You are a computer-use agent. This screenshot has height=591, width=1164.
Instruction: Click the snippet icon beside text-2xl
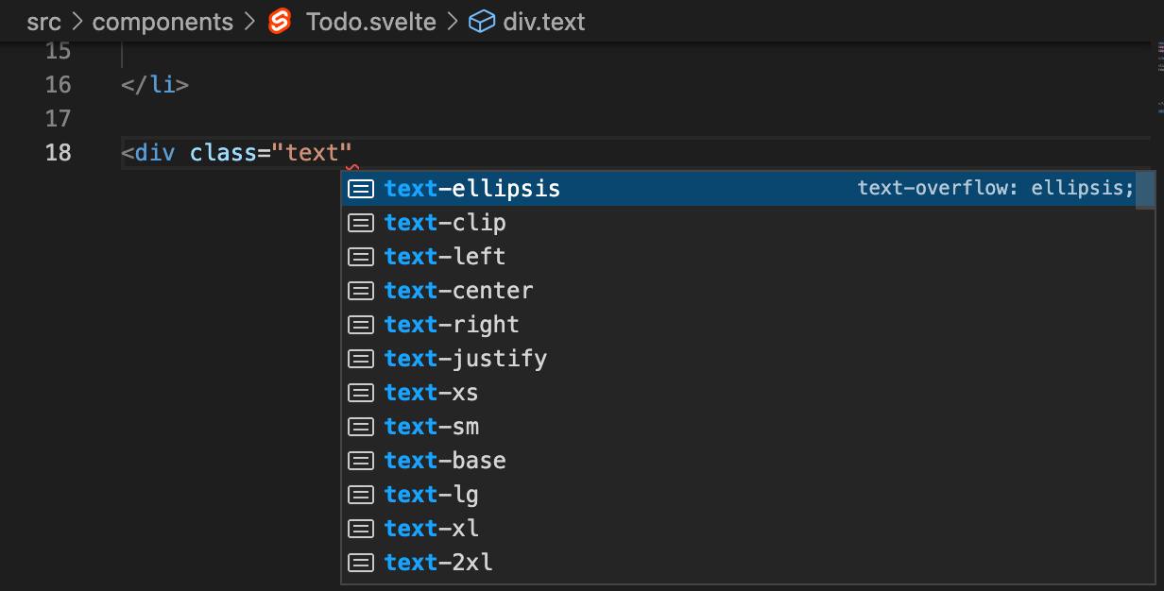[x=361, y=563]
